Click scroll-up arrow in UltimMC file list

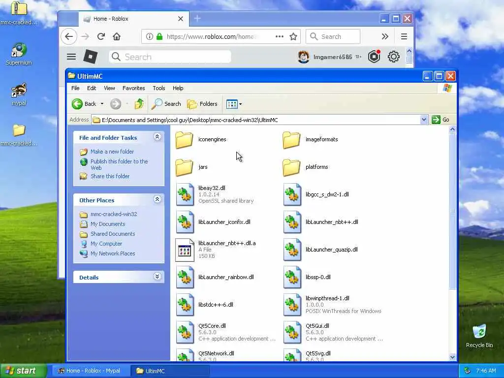pyautogui.click(x=452, y=129)
